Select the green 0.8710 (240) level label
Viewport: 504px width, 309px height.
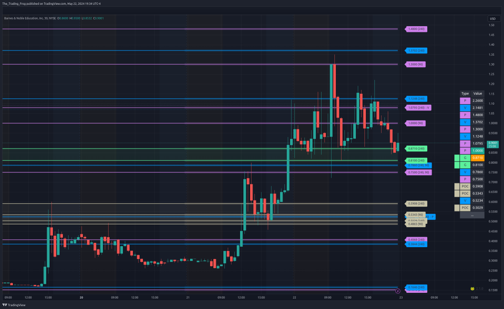(x=417, y=149)
